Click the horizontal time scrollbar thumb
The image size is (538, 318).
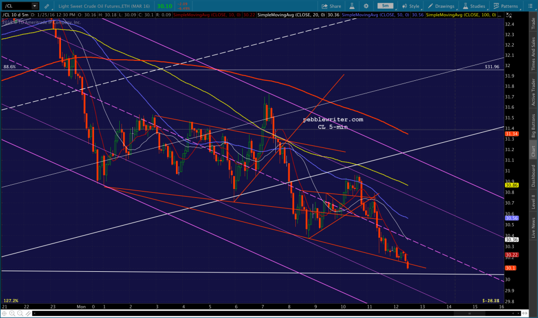click(469, 313)
